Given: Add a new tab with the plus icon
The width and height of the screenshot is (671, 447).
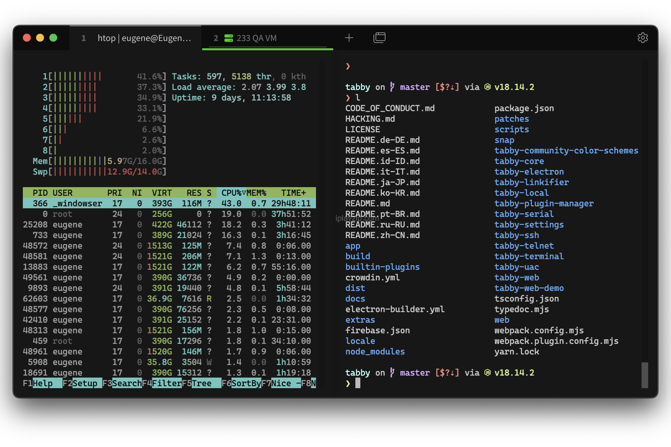Looking at the screenshot, I should 349,38.
